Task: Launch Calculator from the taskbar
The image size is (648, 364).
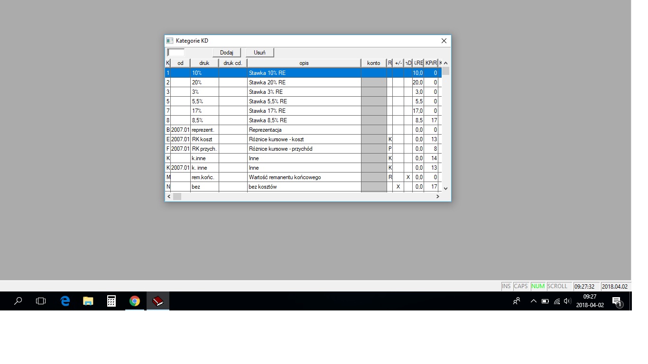Action: click(x=111, y=301)
